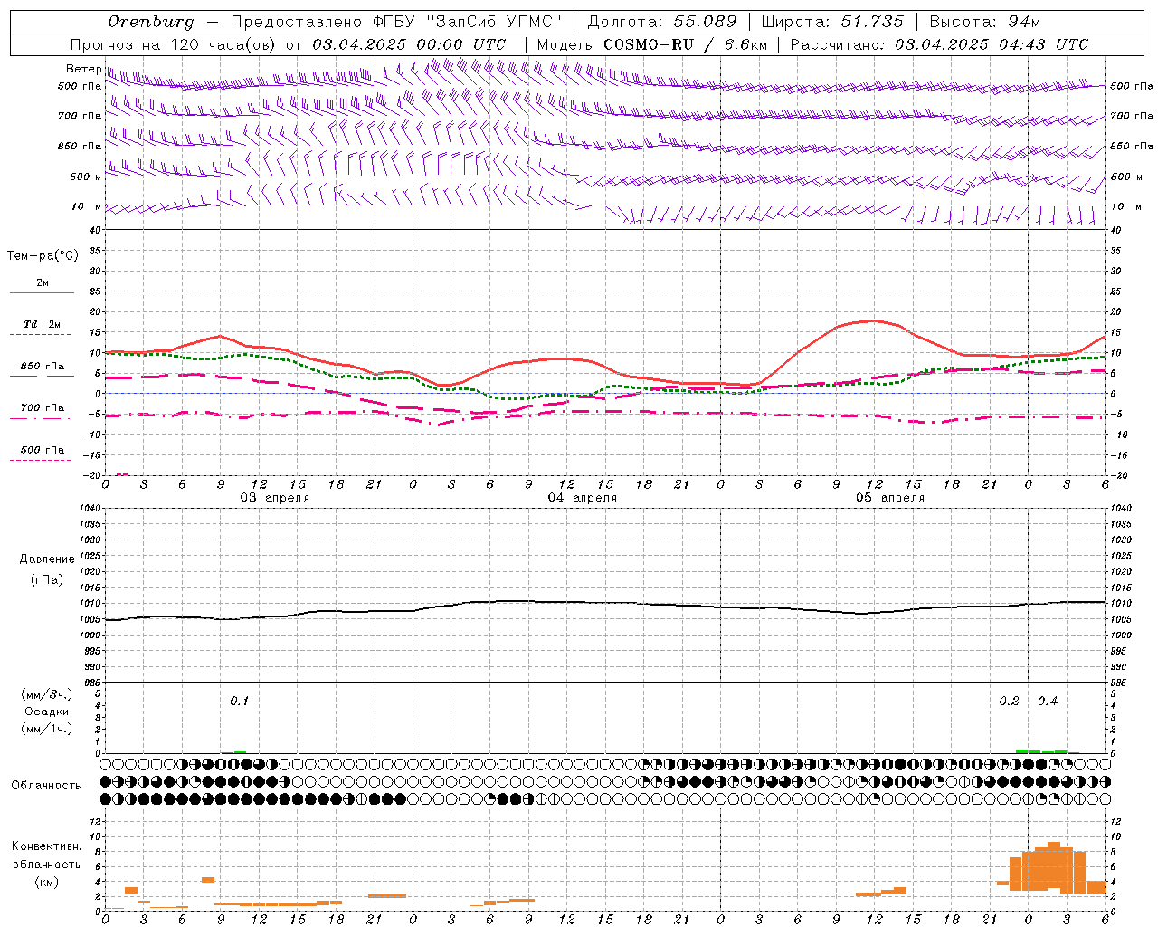Click the Td 2м legend entry

pos(42,324)
